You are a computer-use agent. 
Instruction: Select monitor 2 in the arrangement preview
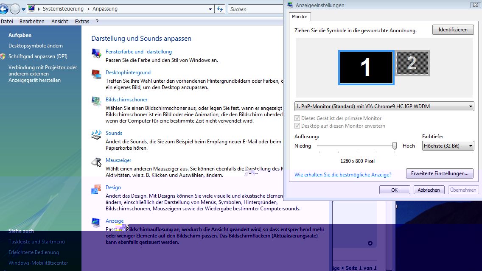click(412, 63)
